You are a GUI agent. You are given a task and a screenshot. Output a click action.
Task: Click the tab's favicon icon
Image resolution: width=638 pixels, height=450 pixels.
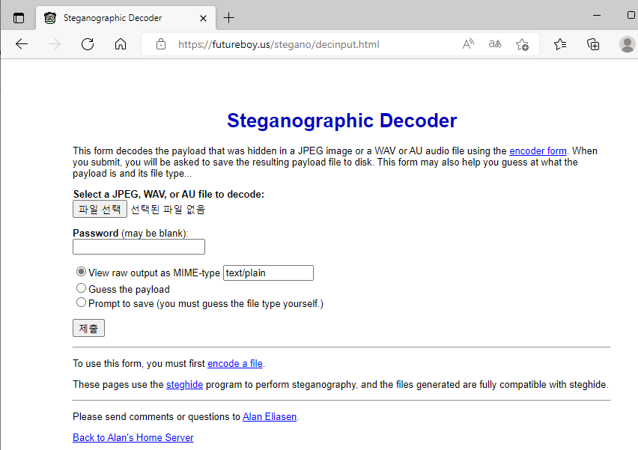point(50,18)
